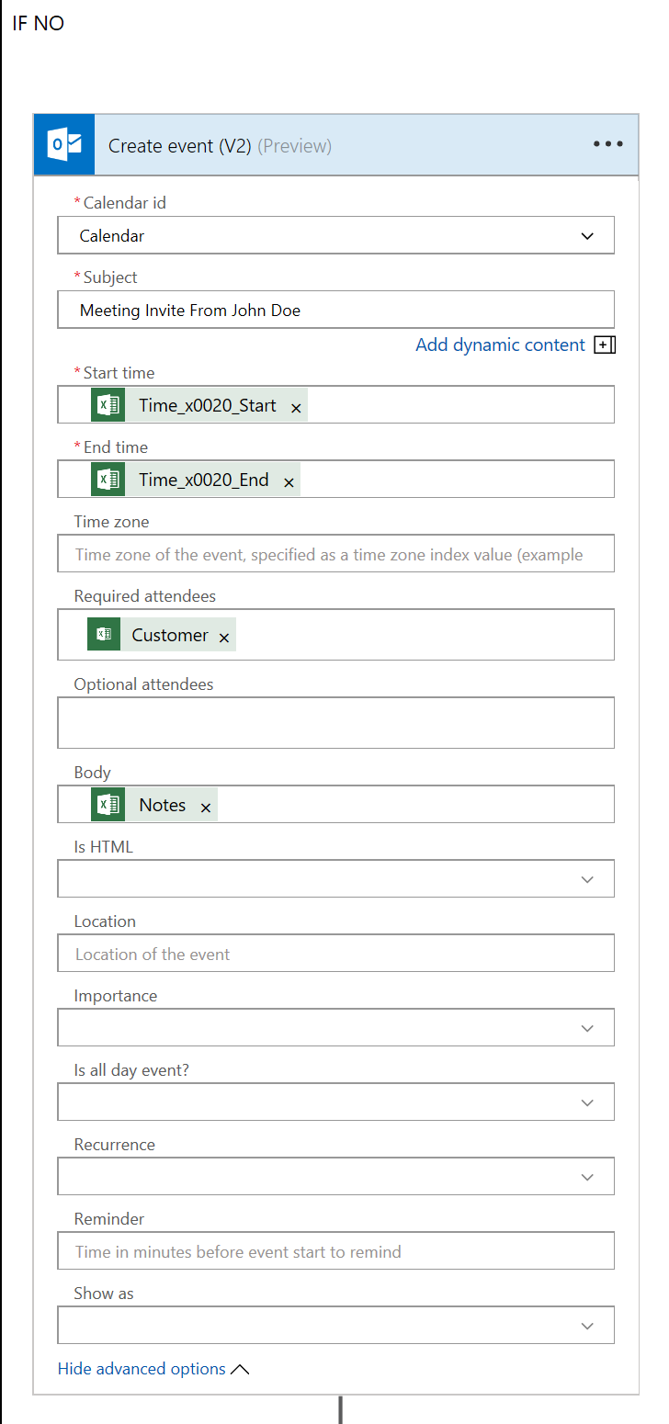
Task: Expand the Is HTML dropdown
Action: pyautogui.click(x=587, y=879)
